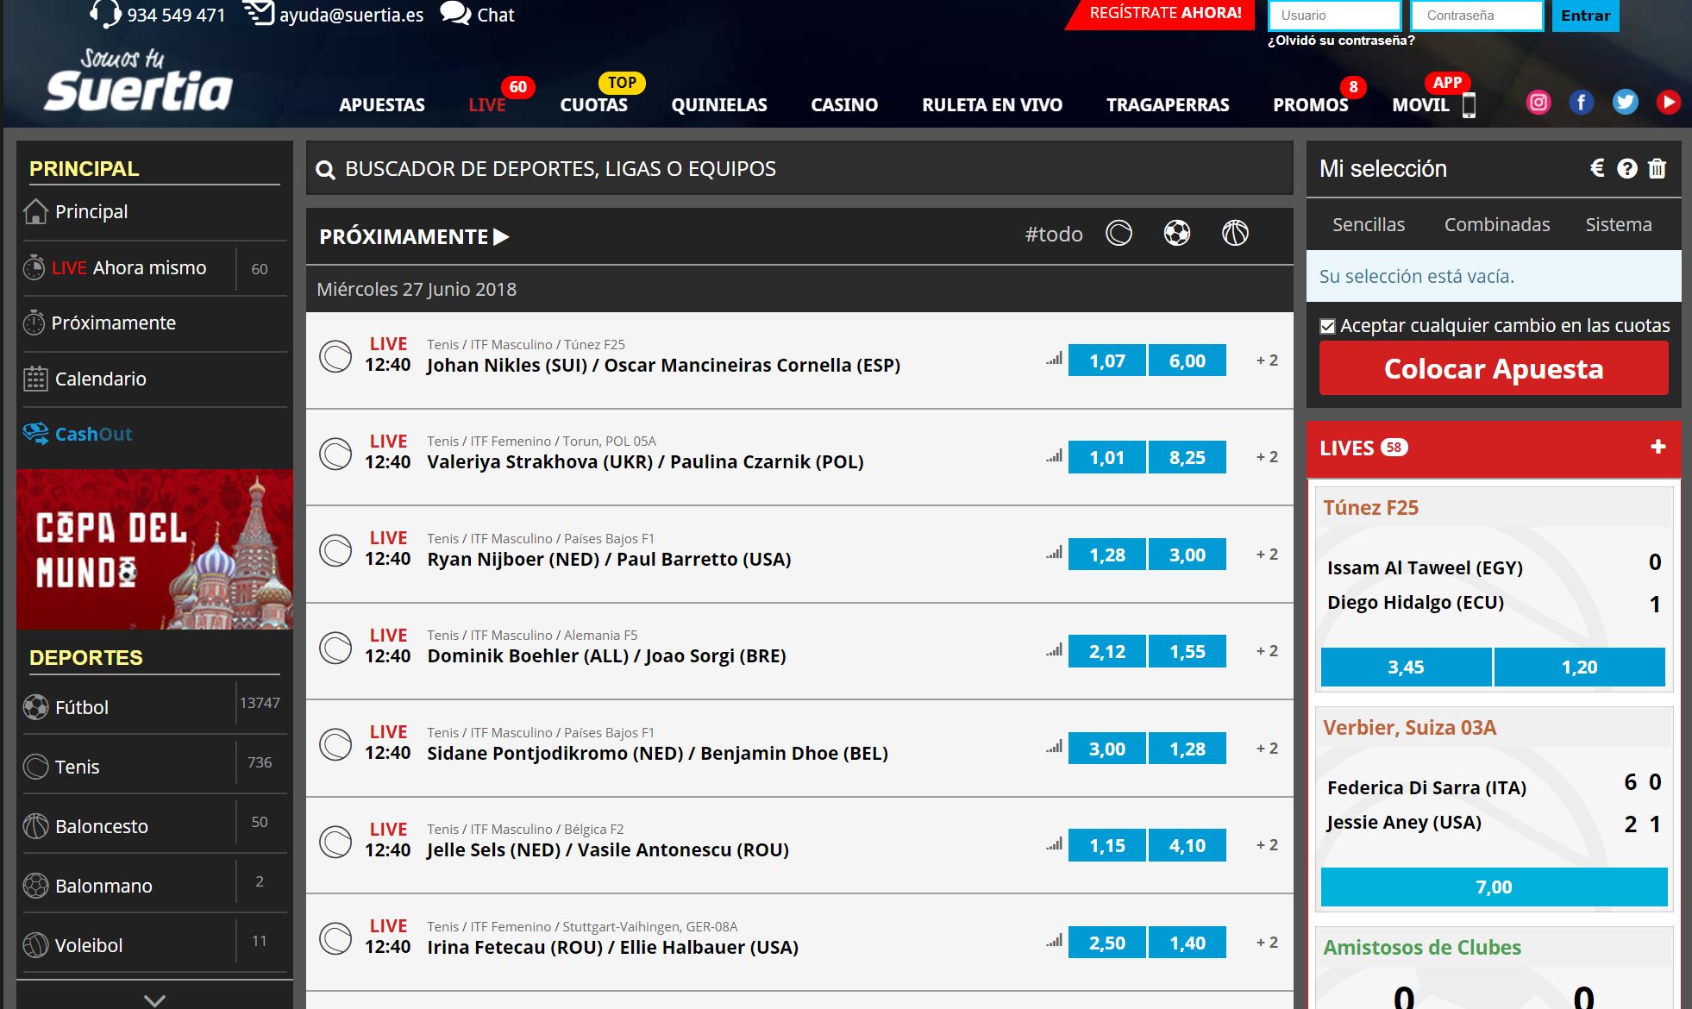The height and width of the screenshot is (1009, 1692).
Task: Focus the Usuario input field
Action: pos(1334,16)
